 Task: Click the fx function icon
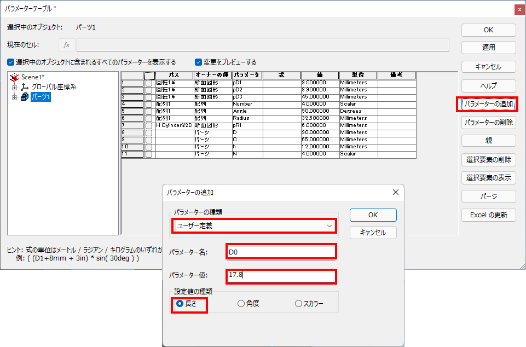[x=66, y=45]
